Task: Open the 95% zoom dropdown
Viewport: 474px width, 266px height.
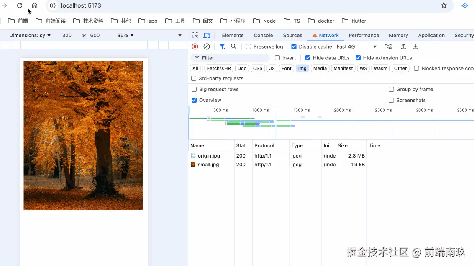Action: click(126, 36)
